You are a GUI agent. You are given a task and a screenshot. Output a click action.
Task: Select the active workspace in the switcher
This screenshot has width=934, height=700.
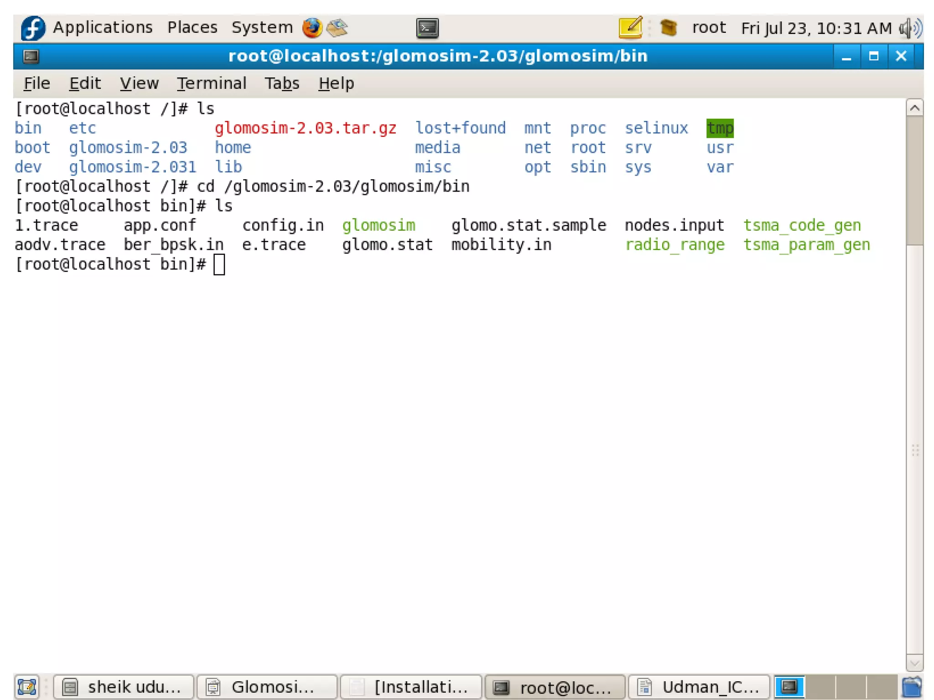789,687
